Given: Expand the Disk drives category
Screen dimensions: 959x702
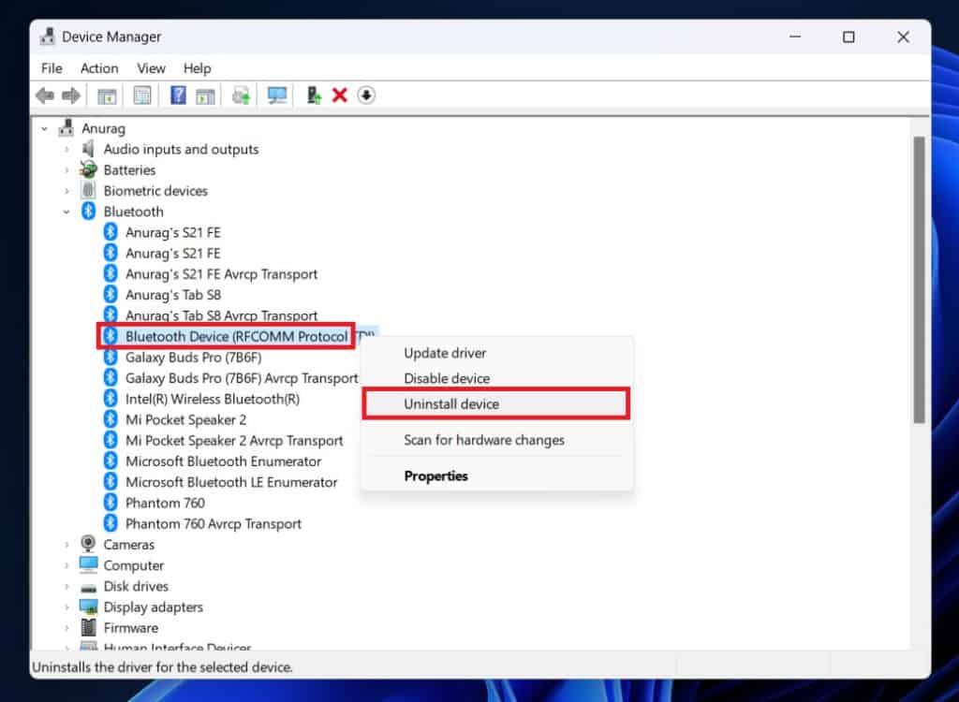Looking at the screenshot, I should (x=66, y=586).
